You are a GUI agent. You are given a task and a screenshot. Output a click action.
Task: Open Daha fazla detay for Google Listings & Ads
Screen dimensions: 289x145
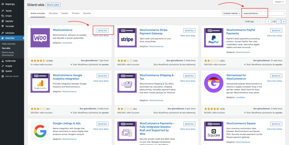[x=101, y=129]
